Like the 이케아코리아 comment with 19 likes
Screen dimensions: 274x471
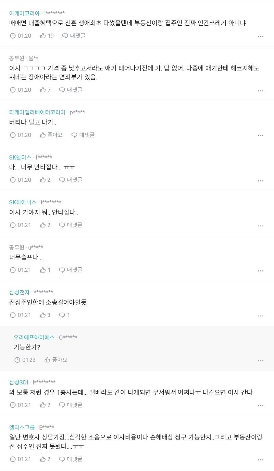click(x=43, y=36)
